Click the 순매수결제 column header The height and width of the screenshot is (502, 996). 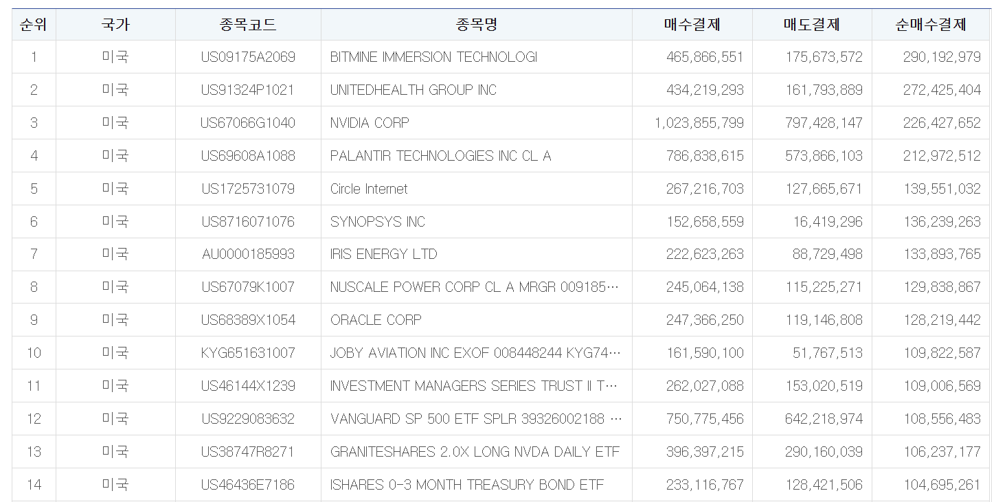[931, 25]
